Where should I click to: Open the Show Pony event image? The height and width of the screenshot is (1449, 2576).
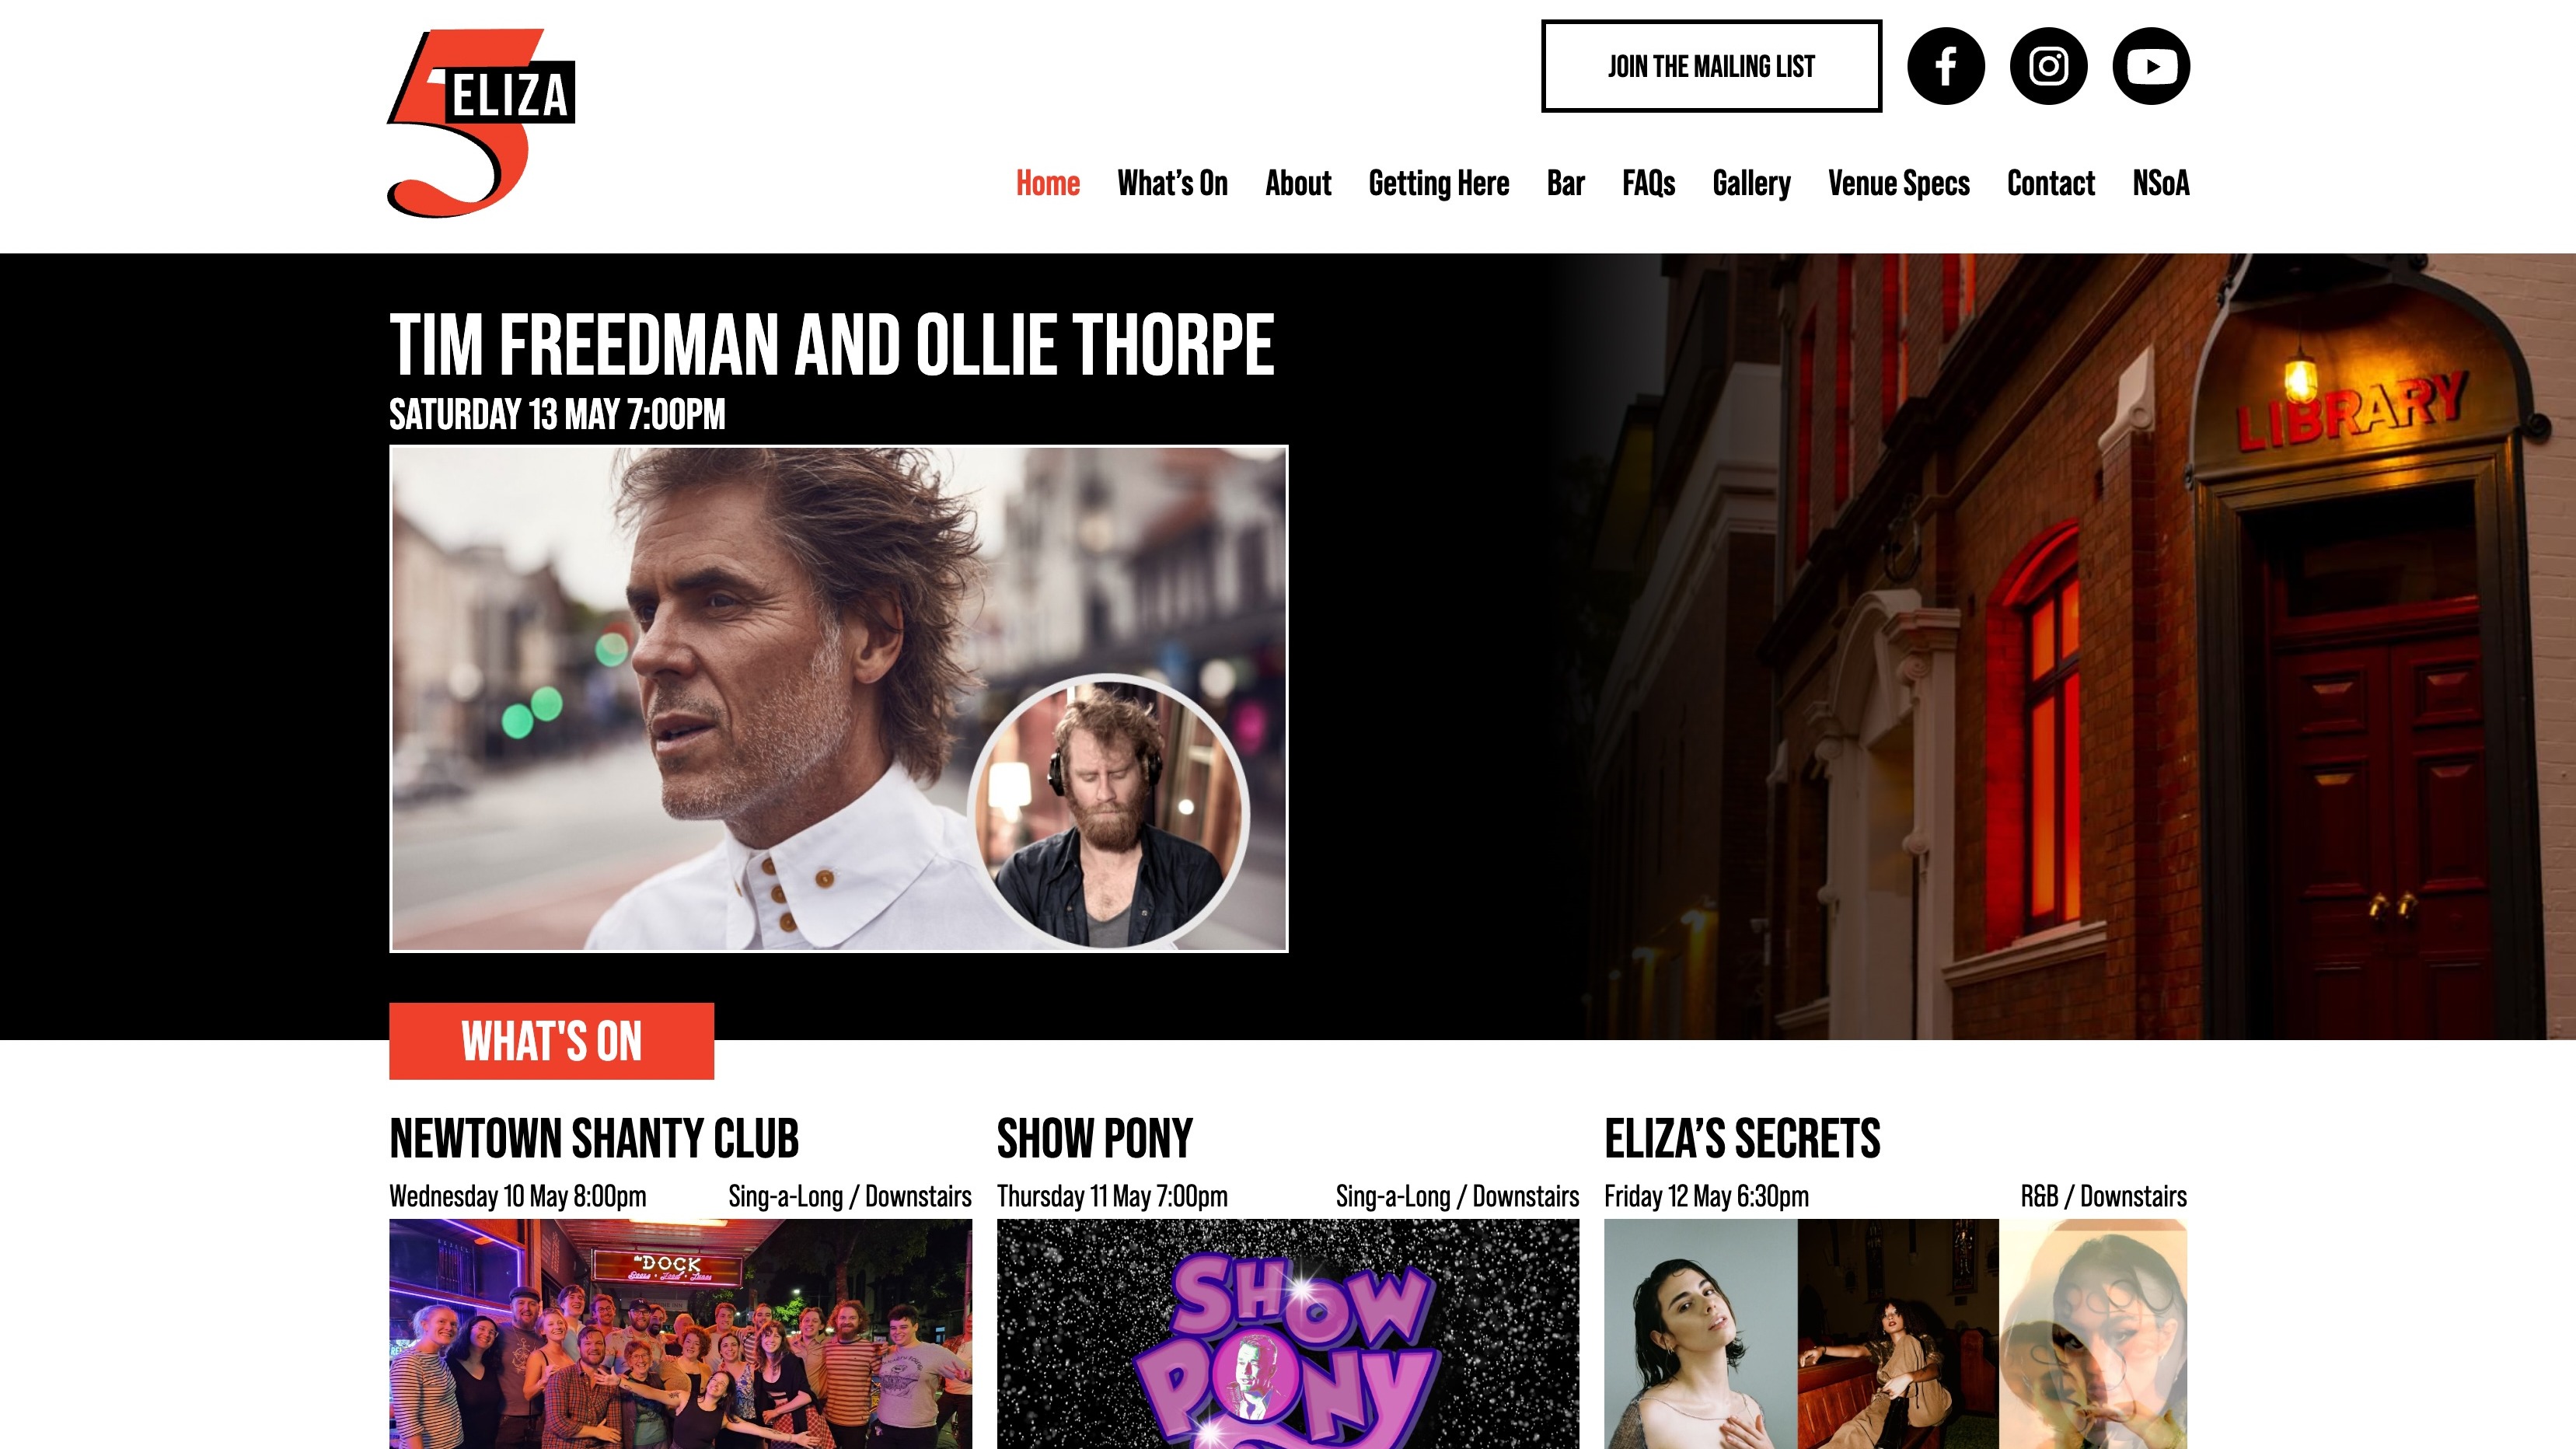tap(1287, 1334)
